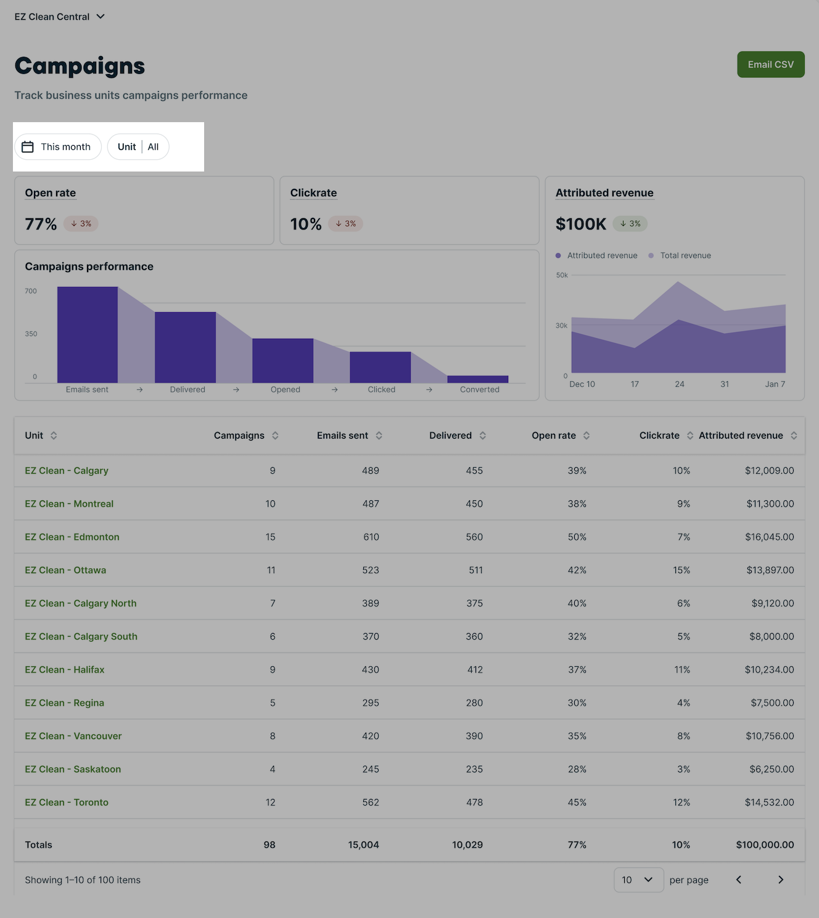Sort by Clickrate column arrows
Screen dimensions: 819x918
click(689, 436)
